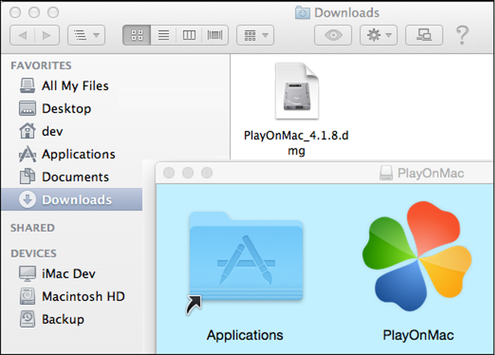Select Desktop in the Favorites sidebar
The image size is (495, 355).
(x=66, y=108)
